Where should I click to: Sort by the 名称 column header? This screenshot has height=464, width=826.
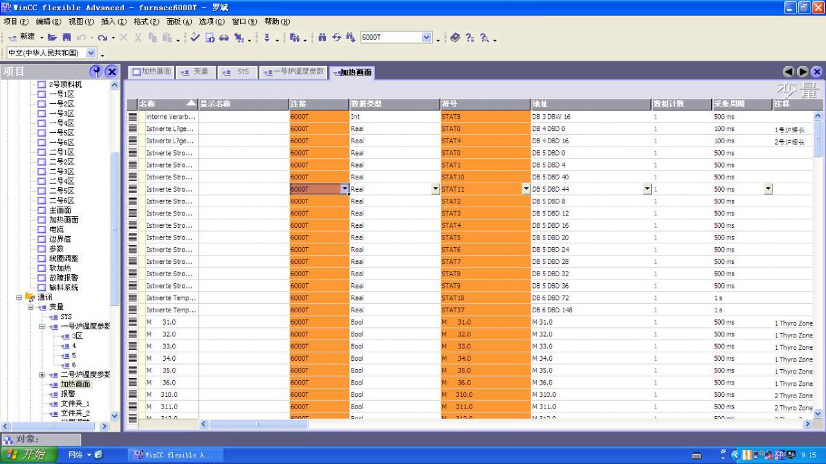[168, 104]
